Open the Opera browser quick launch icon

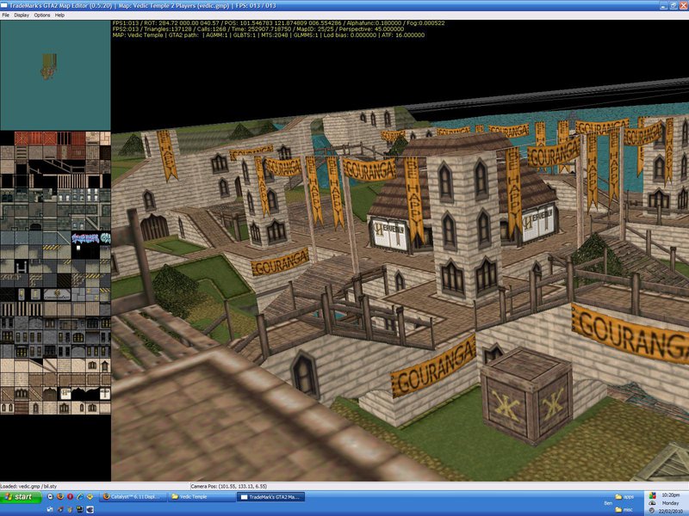tap(70, 497)
